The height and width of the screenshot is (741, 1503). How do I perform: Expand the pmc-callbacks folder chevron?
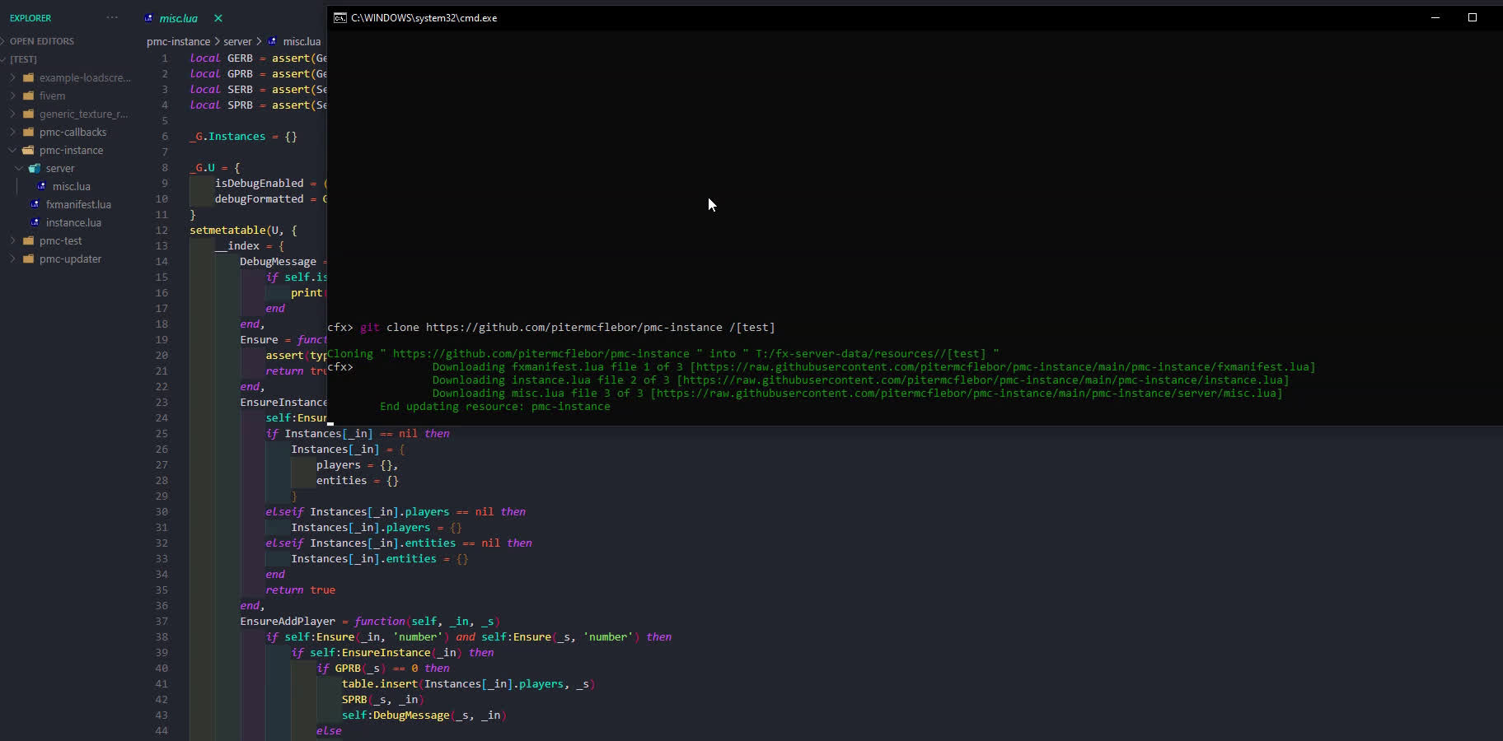pyautogui.click(x=12, y=132)
